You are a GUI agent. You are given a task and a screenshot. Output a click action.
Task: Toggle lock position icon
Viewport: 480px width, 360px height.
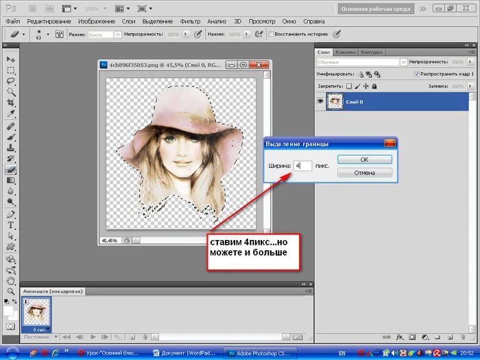pos(365,86)
